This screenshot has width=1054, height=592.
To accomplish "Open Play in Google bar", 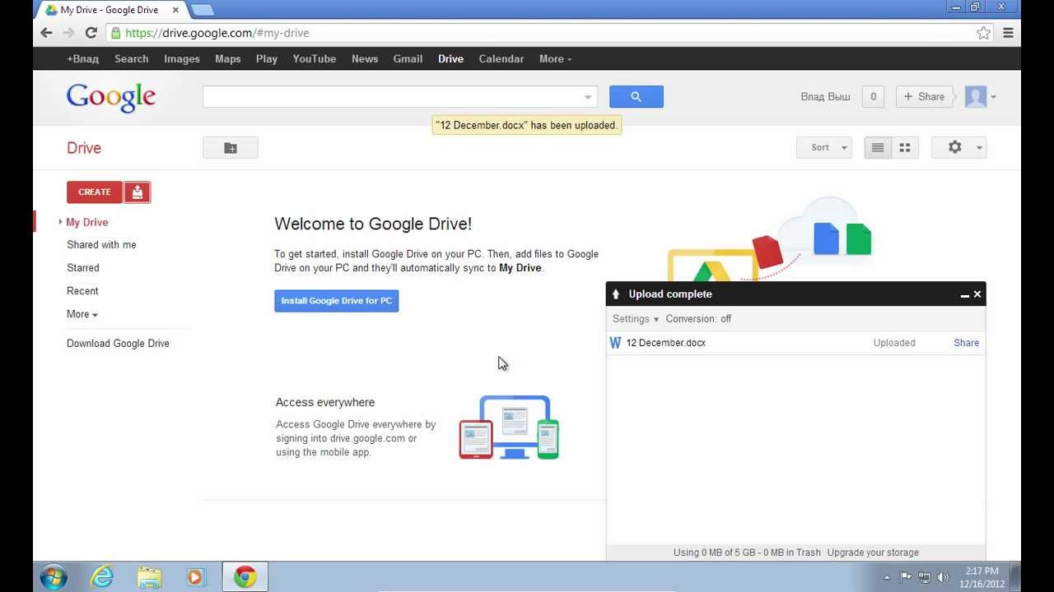I will tap(267, 59).
